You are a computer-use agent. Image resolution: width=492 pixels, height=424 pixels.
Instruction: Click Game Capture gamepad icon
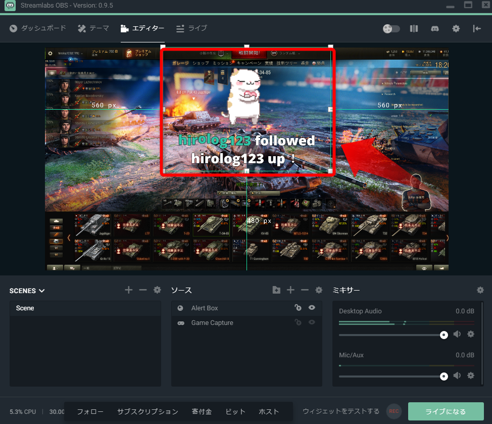click(181, 323)
